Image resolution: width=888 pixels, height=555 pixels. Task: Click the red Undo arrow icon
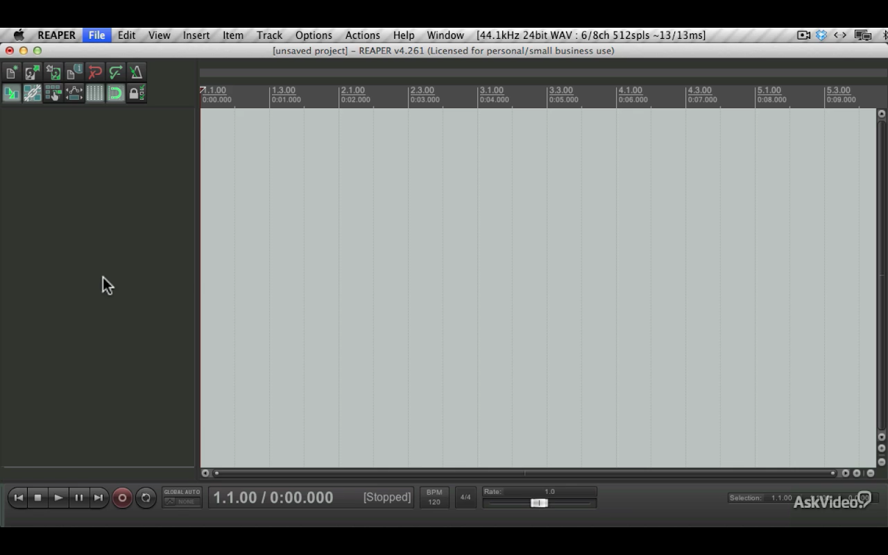[x=95, y=72]
